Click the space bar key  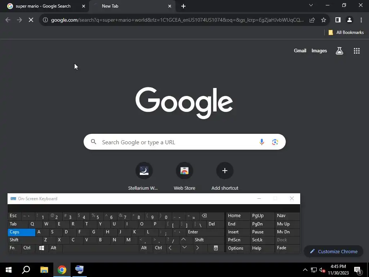pyautogui.click(x=101, y=248)
